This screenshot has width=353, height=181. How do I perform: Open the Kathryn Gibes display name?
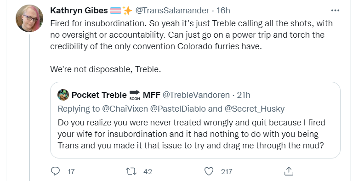tap(79, 11)
